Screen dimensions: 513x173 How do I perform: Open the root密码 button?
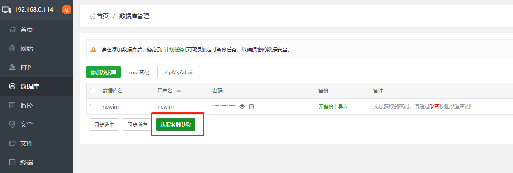tap(139, 72)
